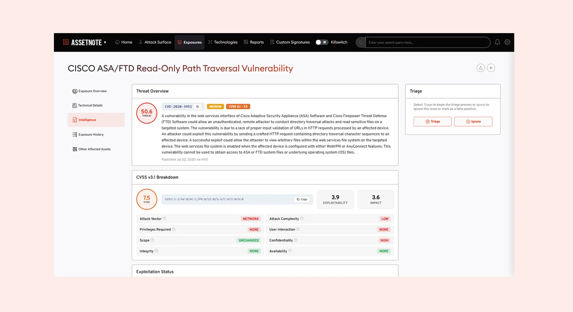Click the share/export icon near title
Image resolution: width=573 pixels, height=312 pixels.
coord(480,68)
